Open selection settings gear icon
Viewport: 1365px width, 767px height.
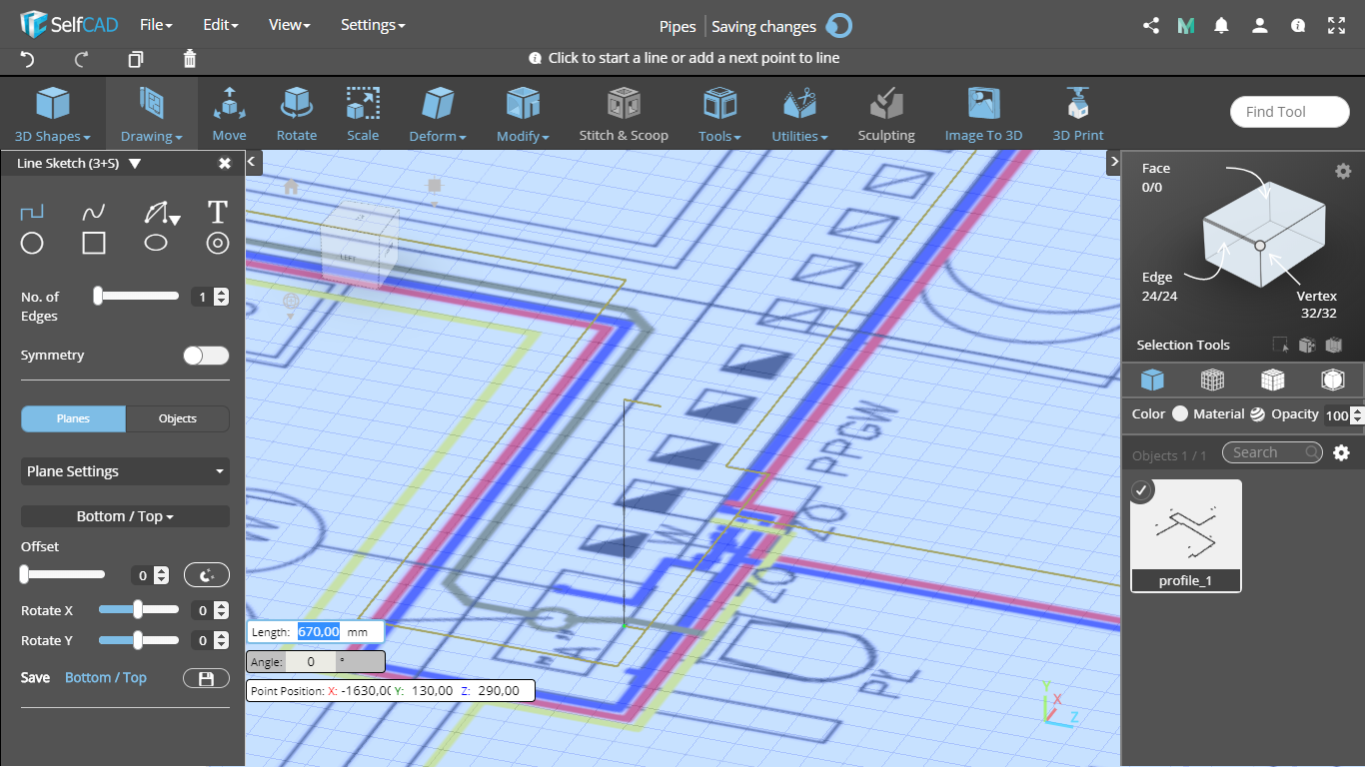(x=1343, y=171)
